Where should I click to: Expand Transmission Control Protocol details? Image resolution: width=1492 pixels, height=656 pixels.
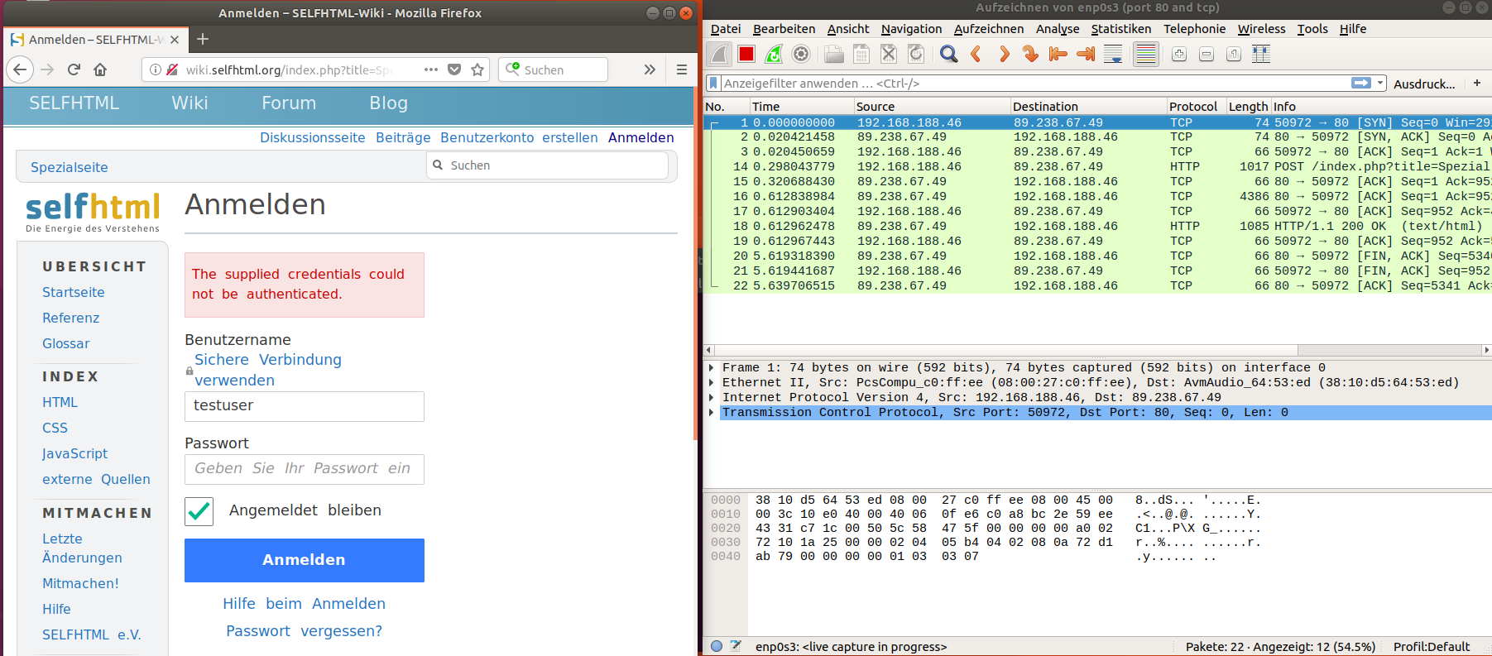(x=711, y=412)
